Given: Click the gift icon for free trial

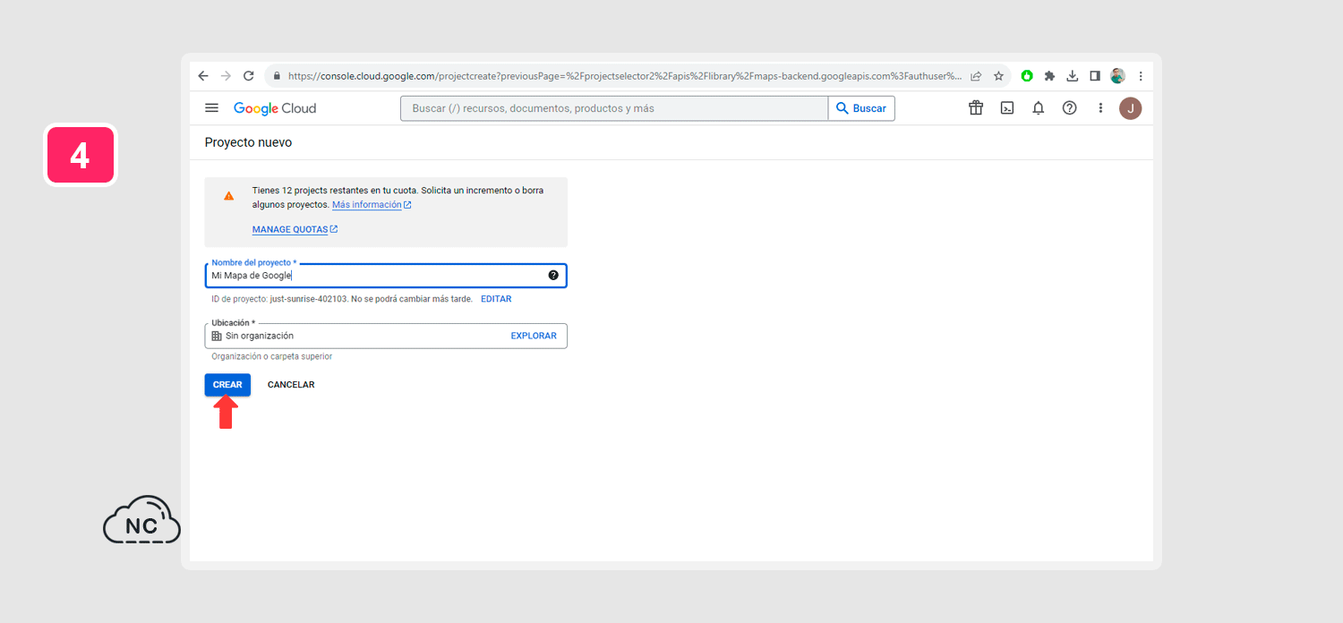Looking at the screenshot, I should [975, 108].
